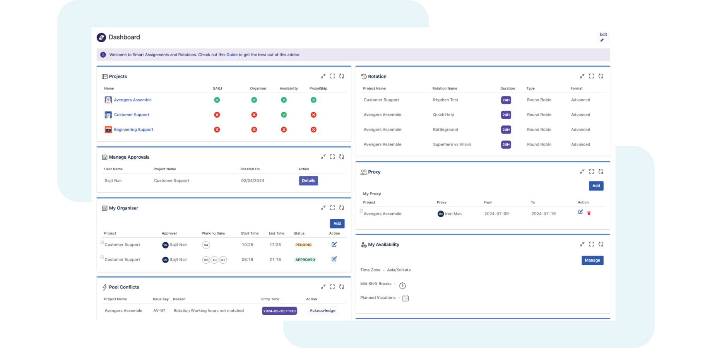This screenshot has height=348, width=712.
Task: Delete the Iron Man proxy entry
Action: coord(589,213)
